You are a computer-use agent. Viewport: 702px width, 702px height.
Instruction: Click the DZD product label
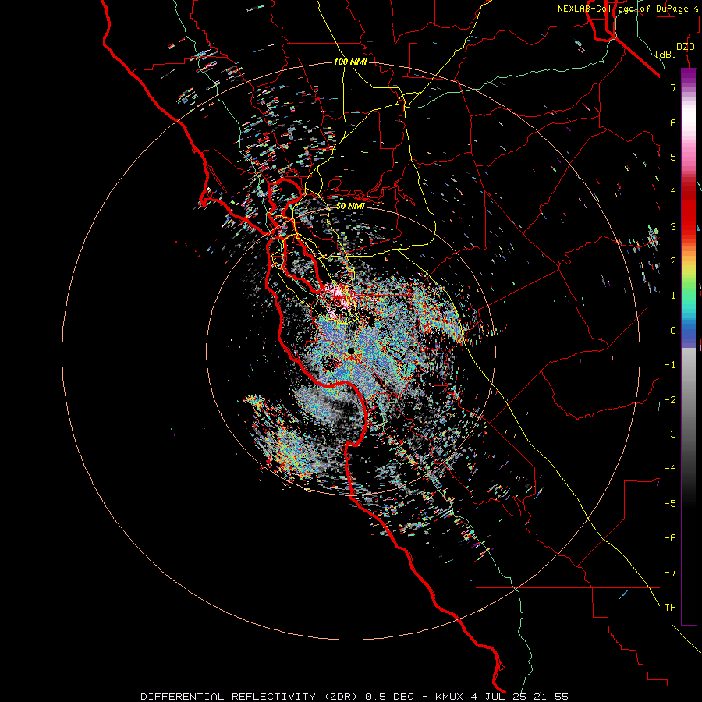point(686,47)
